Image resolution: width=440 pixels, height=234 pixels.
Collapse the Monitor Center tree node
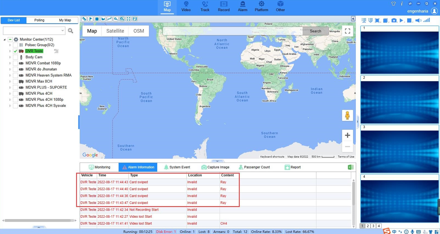(5, 39)
